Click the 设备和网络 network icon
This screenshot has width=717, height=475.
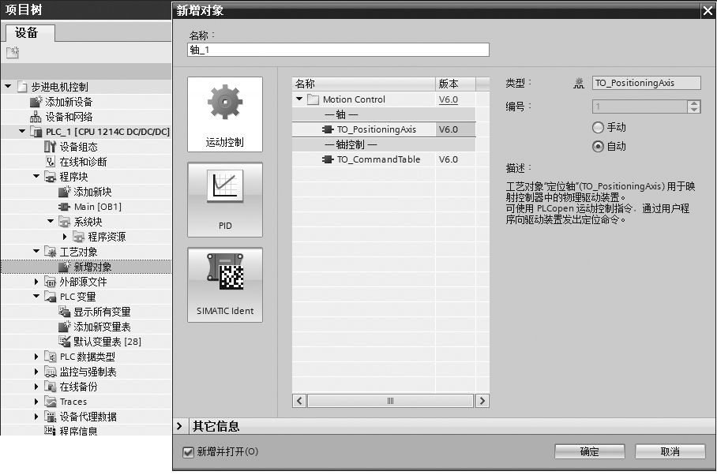[36, 117]
